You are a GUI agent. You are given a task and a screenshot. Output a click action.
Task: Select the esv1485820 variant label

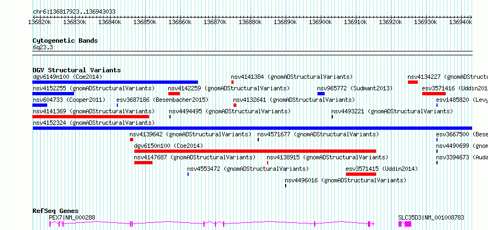[462, 100]
